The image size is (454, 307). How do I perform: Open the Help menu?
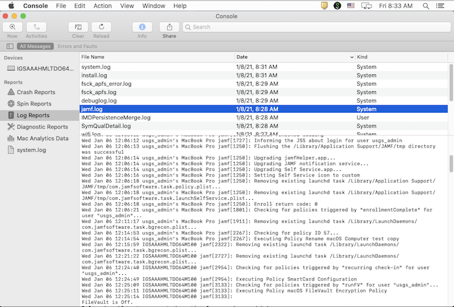pos(180,6)
